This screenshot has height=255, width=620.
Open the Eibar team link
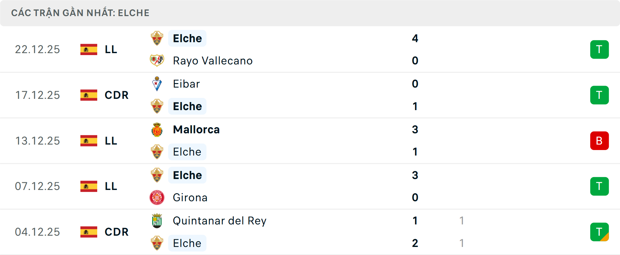pyautogui.click(x=186, y=84)
